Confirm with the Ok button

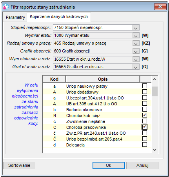coord(109,165)
